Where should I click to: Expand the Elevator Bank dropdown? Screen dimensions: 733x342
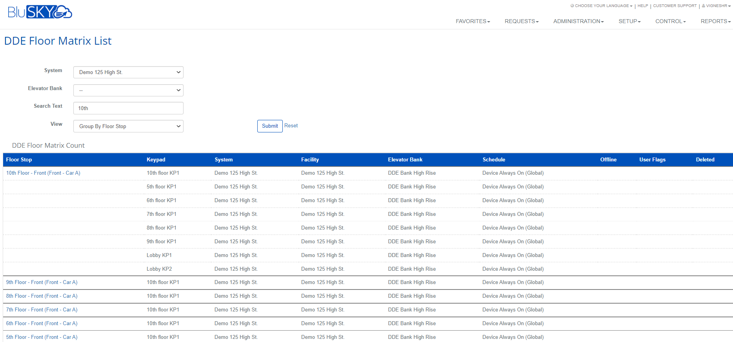128,90
